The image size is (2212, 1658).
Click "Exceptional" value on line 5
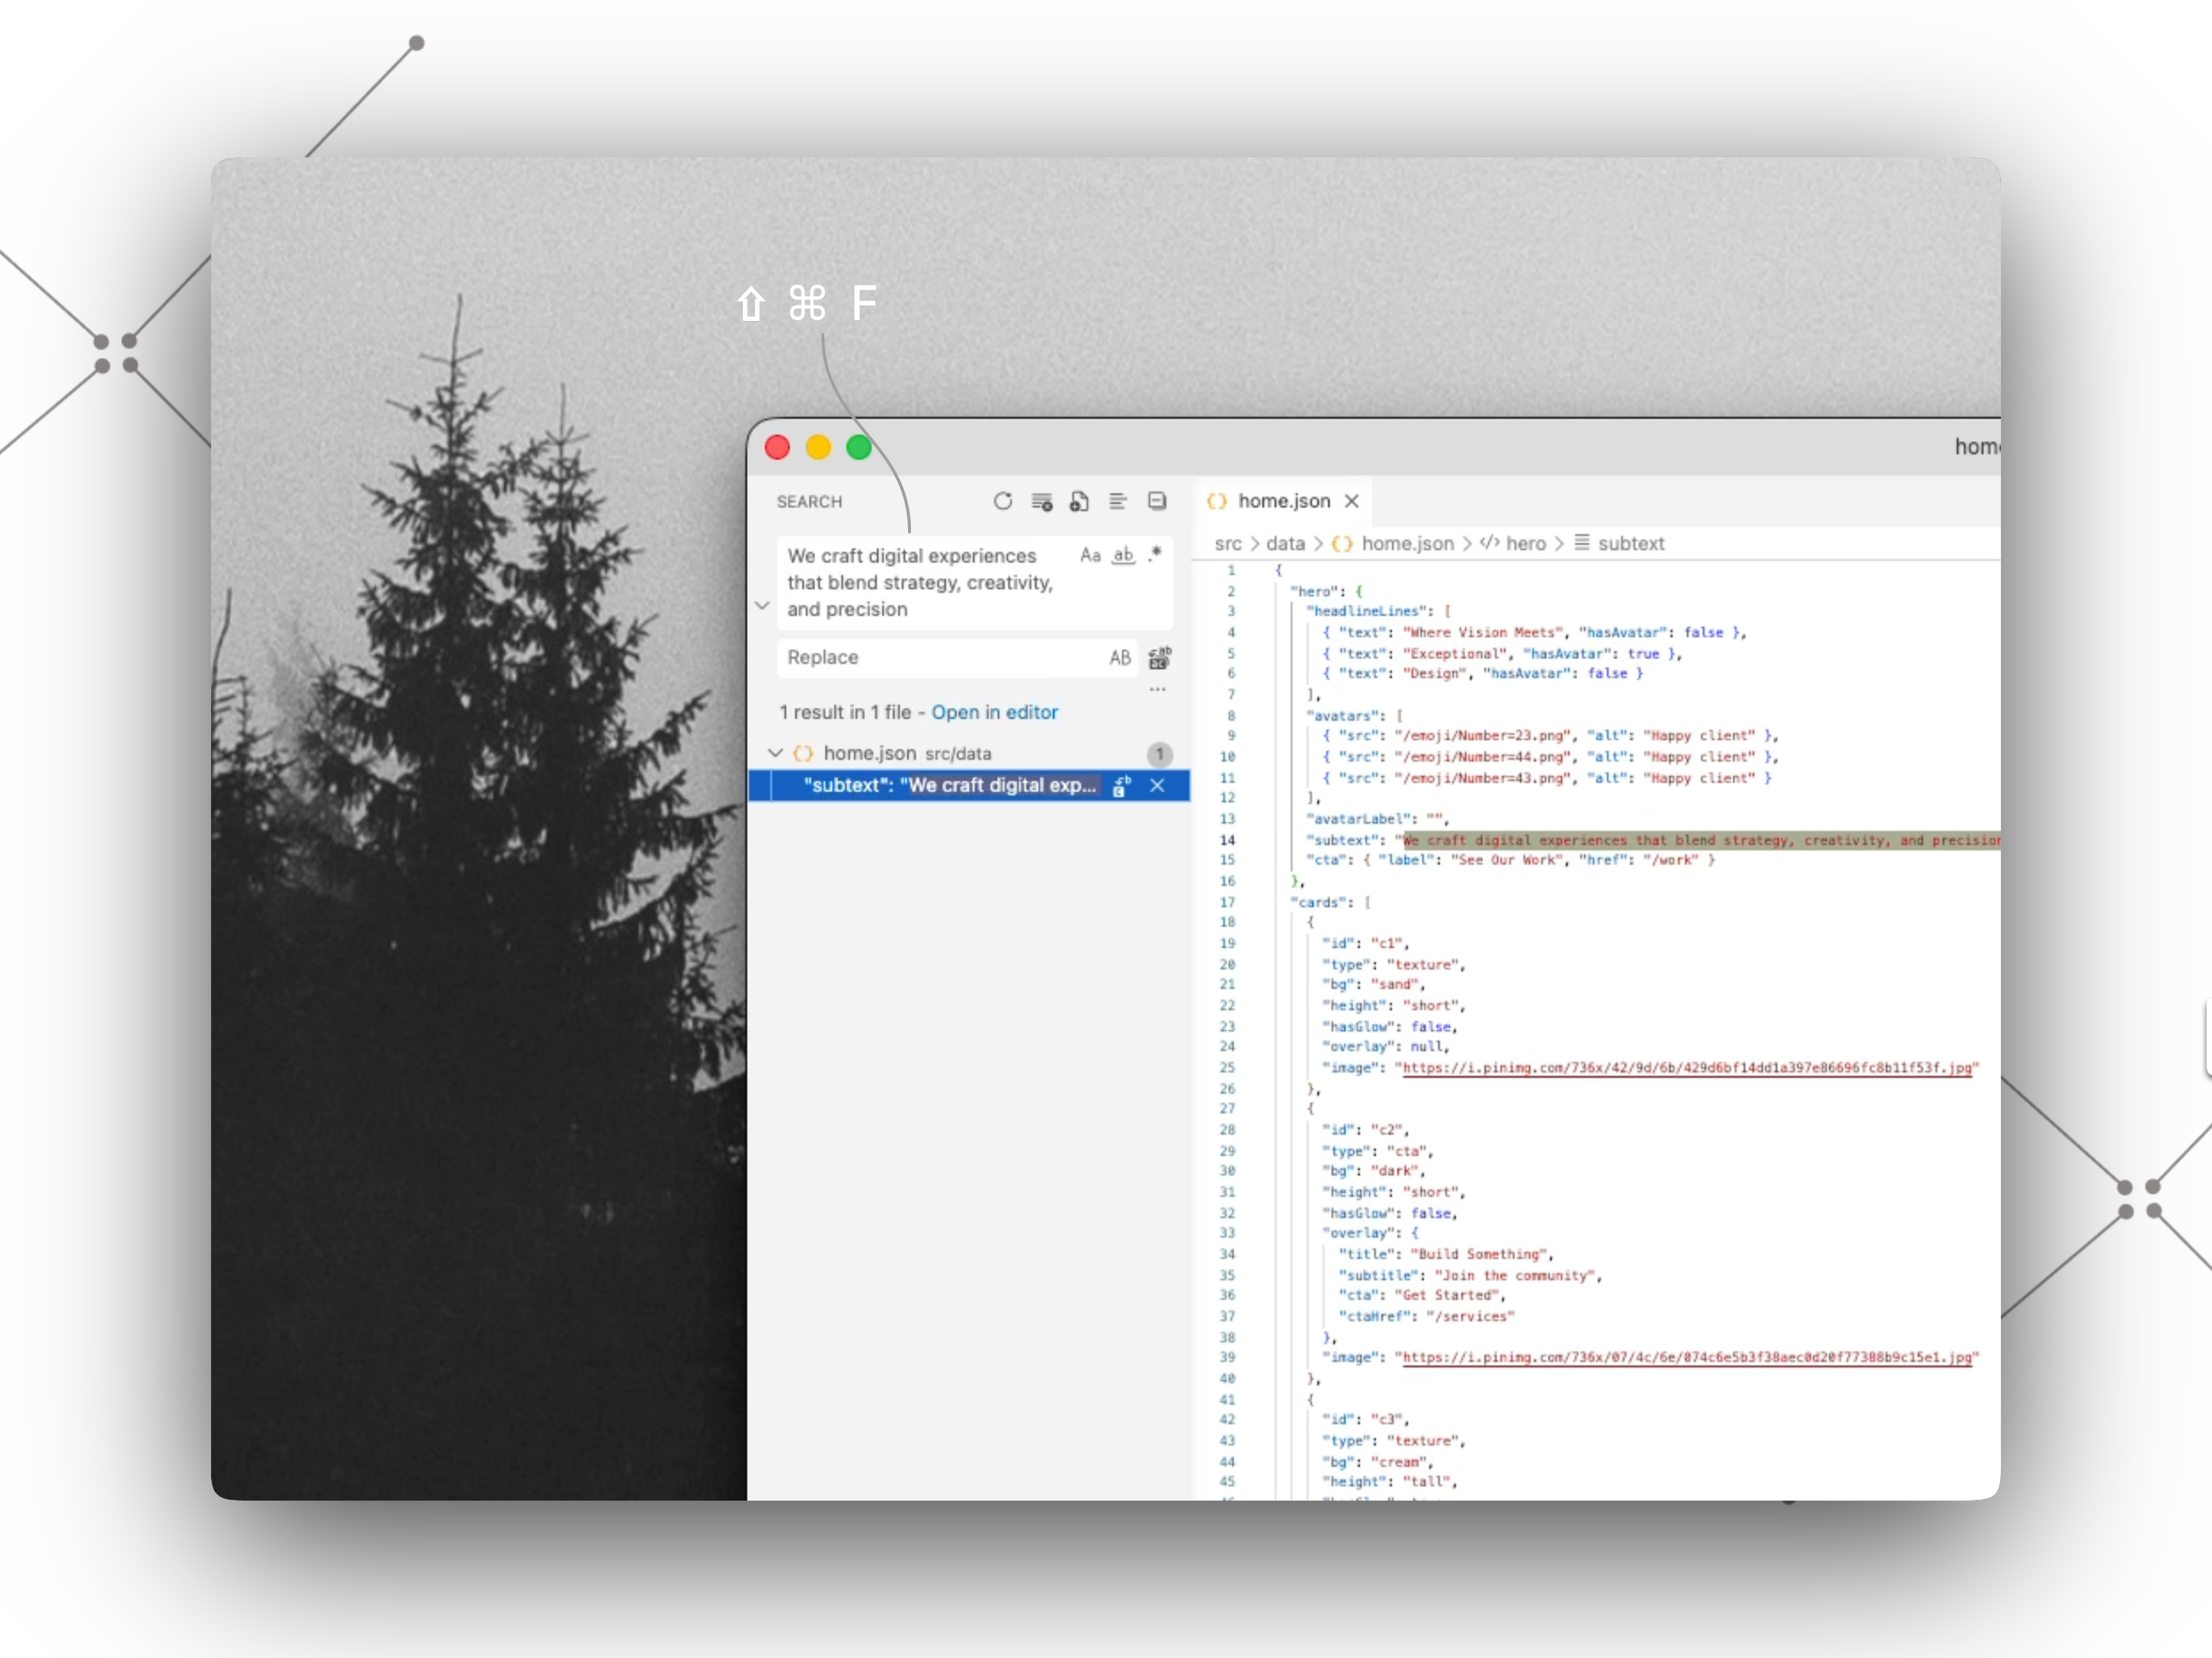click(x=1454, y=653)
